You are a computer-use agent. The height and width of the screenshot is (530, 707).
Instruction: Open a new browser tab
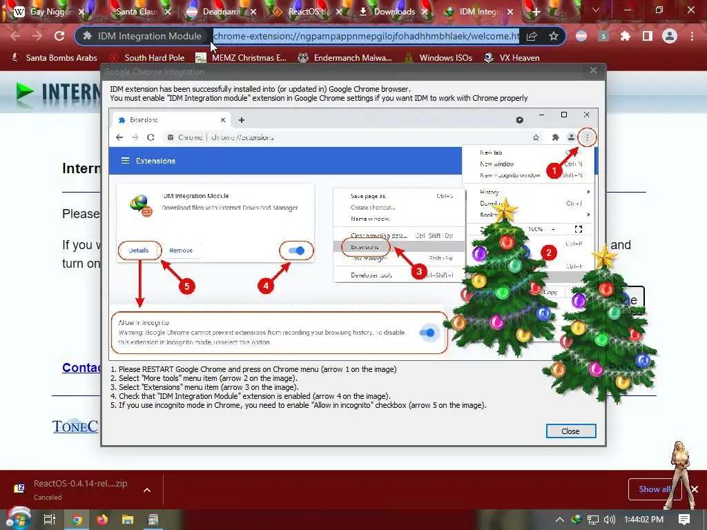(536, 12)
